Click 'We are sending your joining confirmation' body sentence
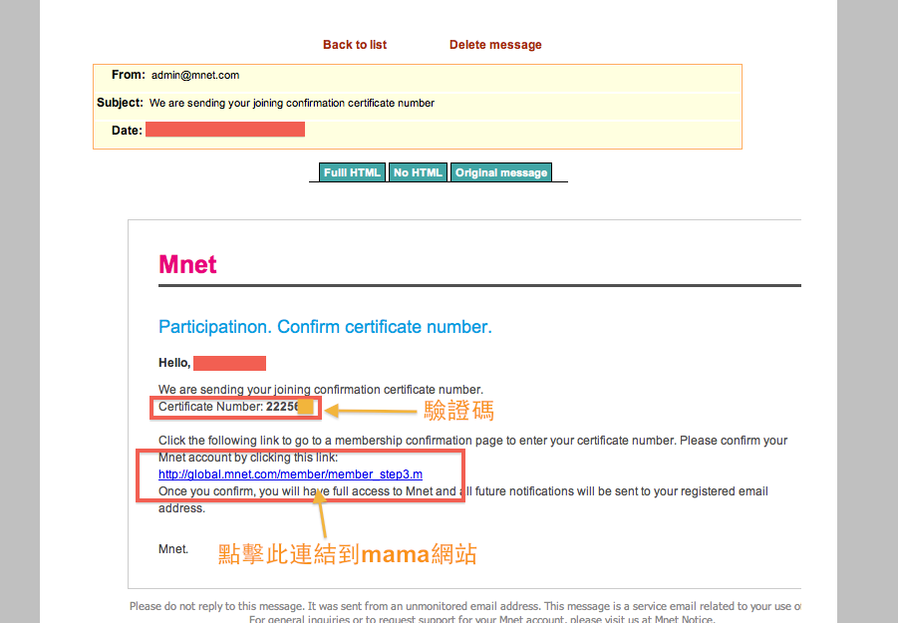898x623 pixels. pos(321,390)
